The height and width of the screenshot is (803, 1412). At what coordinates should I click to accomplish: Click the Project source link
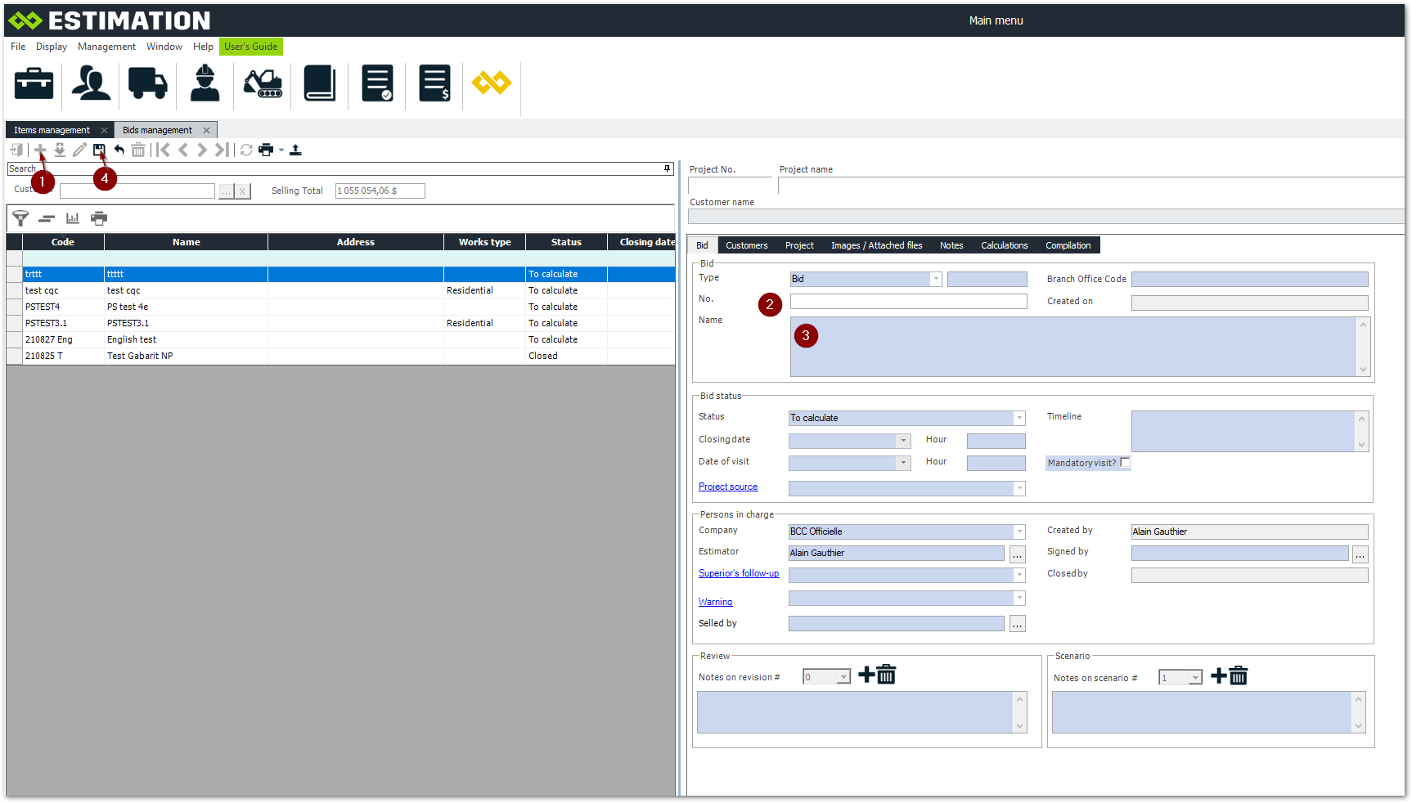coord(728,487)
